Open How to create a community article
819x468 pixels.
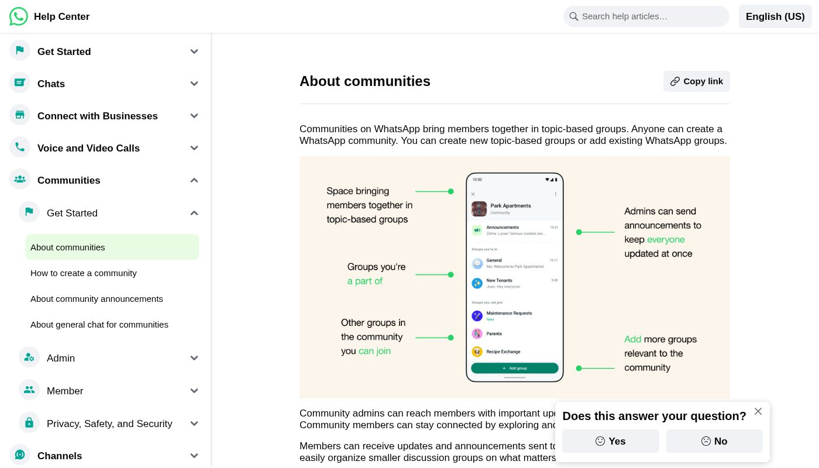click(84, 273)
